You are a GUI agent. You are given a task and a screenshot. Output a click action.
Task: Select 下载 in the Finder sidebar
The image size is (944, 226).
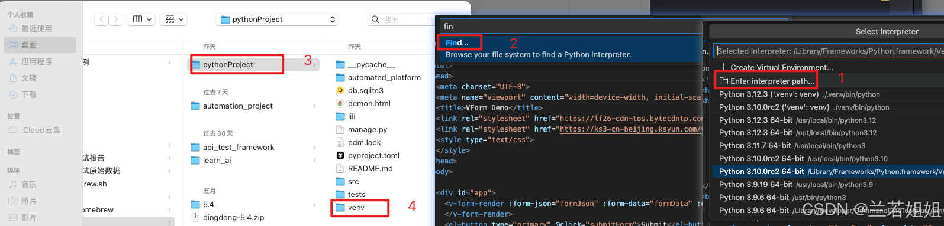coord(29,94)
